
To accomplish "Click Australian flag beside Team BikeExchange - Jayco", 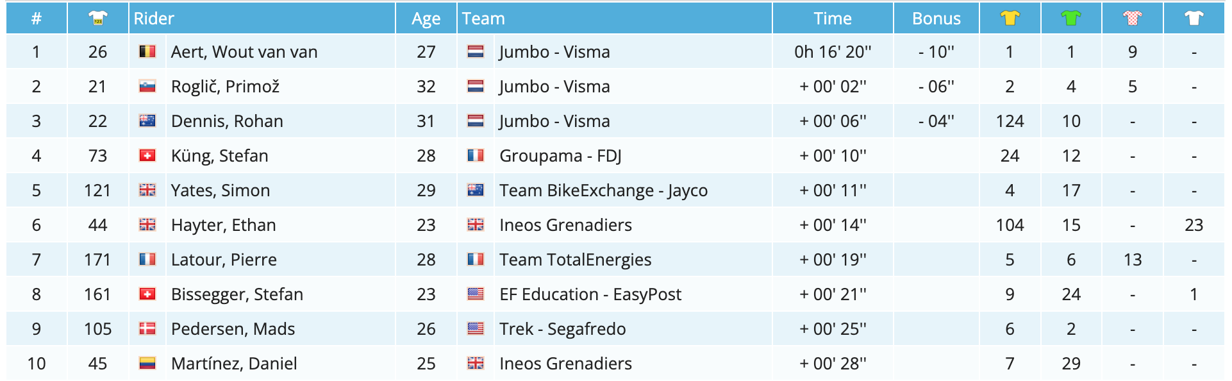I will [476, 190].
